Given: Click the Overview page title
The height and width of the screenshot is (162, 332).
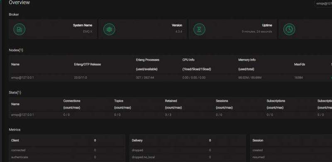Looking at the screenshot, I should tap(19, 2).
